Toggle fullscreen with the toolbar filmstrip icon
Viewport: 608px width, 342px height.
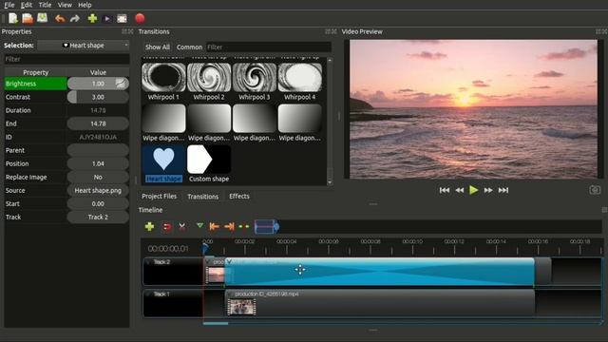[x=123, y=19]
